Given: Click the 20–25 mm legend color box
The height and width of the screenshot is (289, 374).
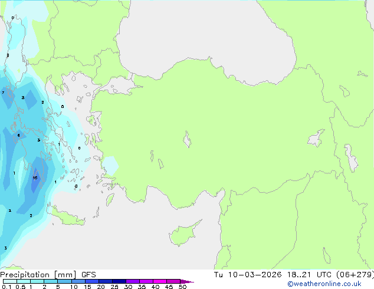Looking at the screenshot, I should 105,281.
